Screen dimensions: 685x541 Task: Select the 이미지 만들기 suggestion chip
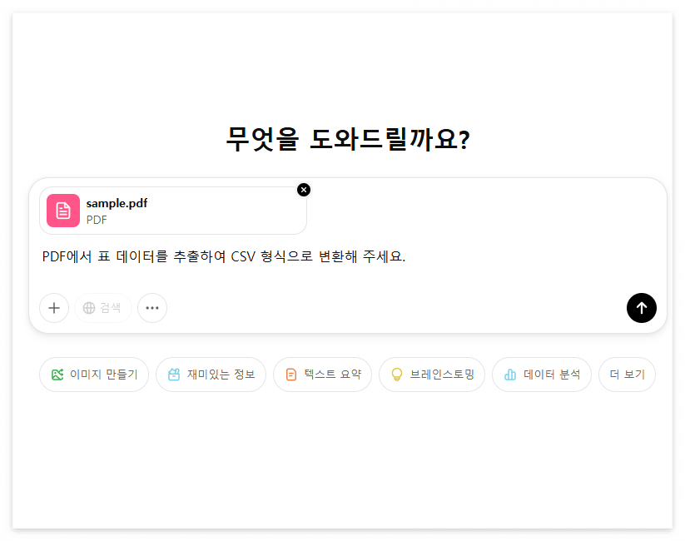pyautogui.click(x=94, y=375)
